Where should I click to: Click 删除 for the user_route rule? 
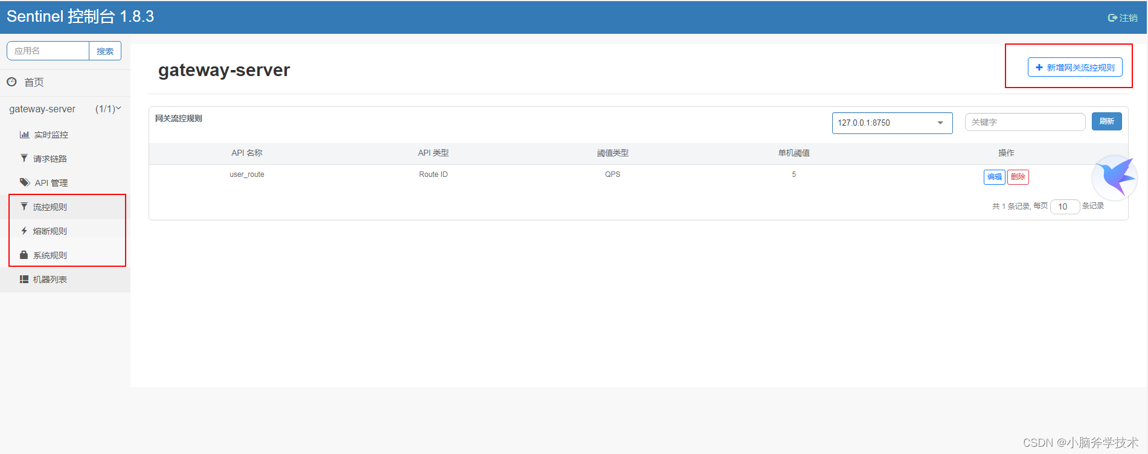(1018, 177)
